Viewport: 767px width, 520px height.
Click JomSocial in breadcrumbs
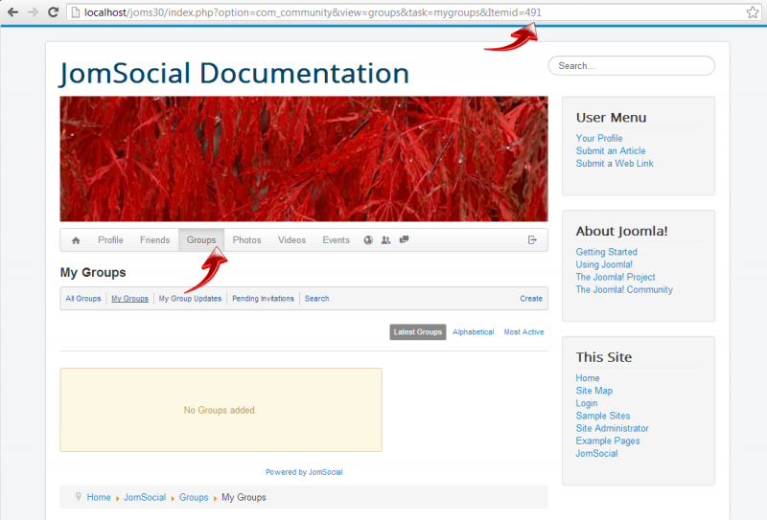pos(145,497)
